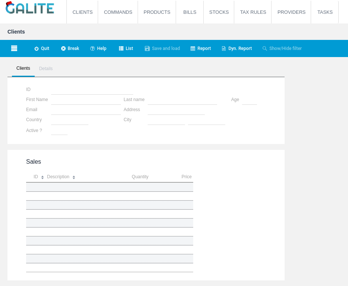This screenshot has height=286, width=348.
Task: Click the List icon in toolbar
Action: pos(121,48)
